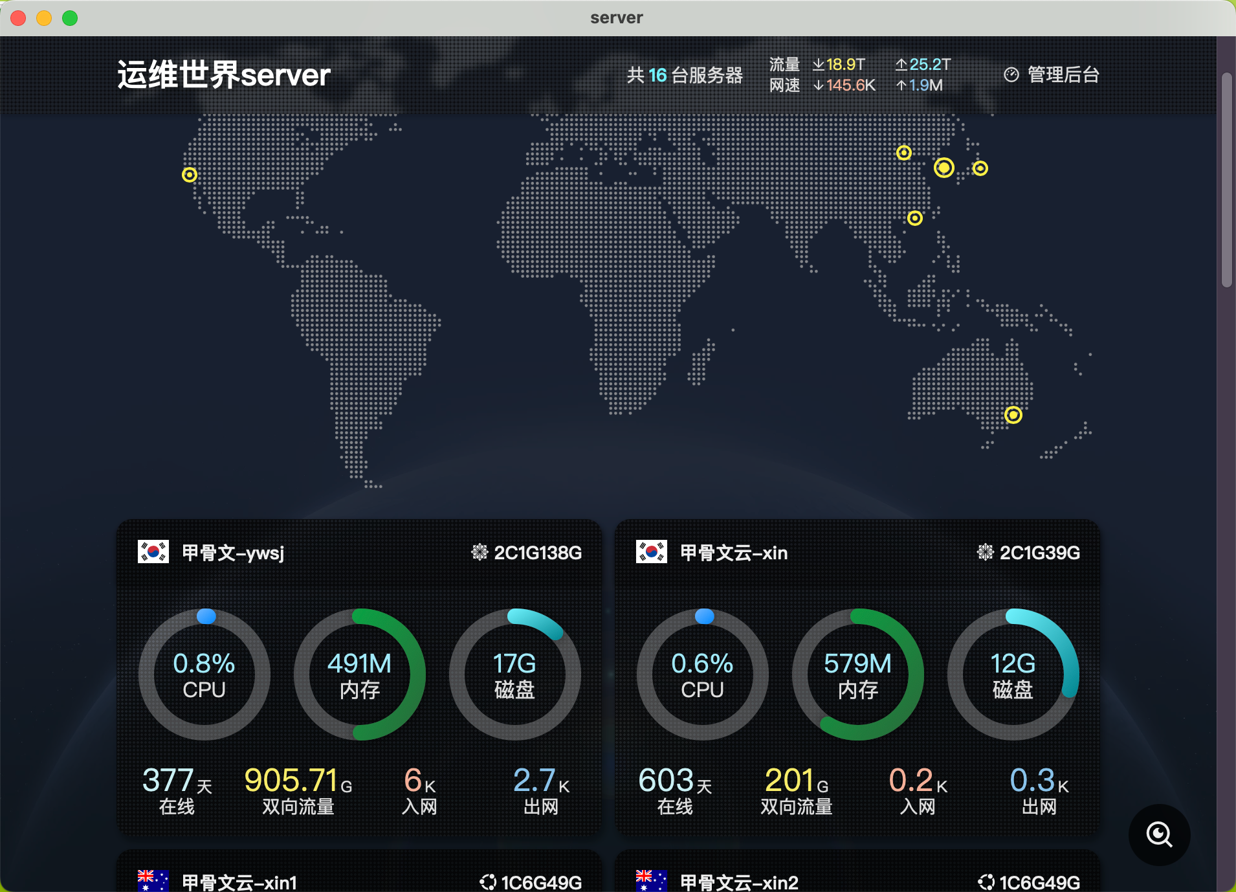Image resolution: width=1236 pixels, height=892 pixels.
Task: Open the 甲骨文云-xin server title
Action: [x=734, y=553]
